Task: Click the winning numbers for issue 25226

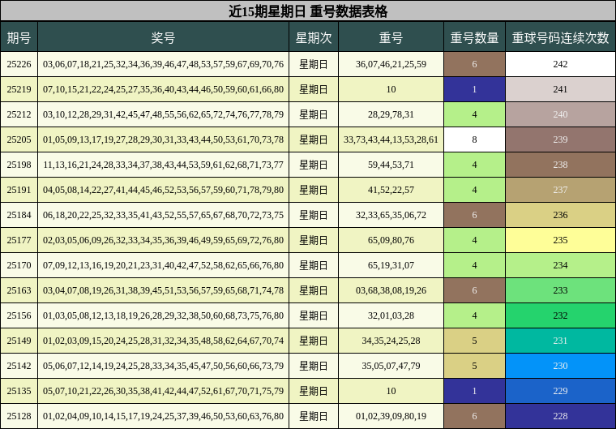Action: tap(164, 64)
